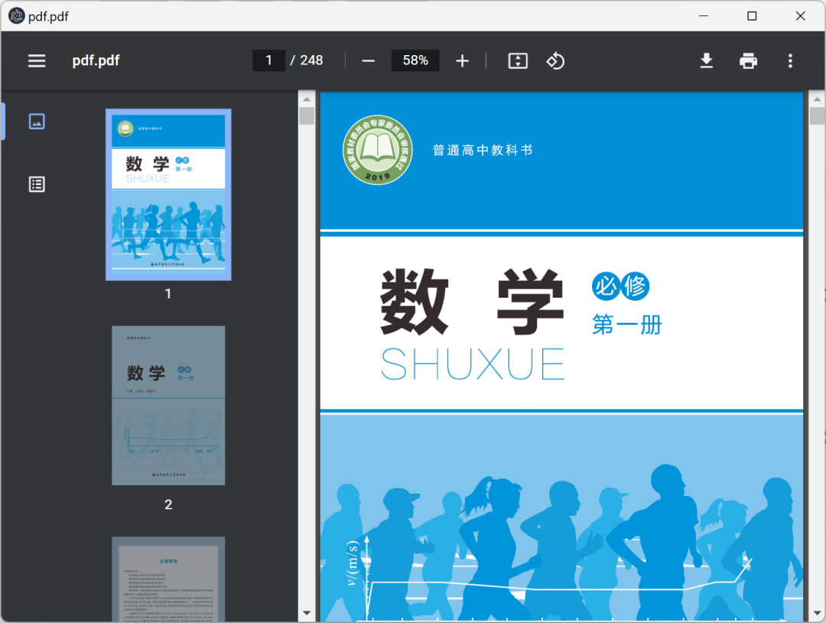This screenshot has width=826, height=623.
Task: Open the three-dot more actions menu
Action: tap(790, 61)
